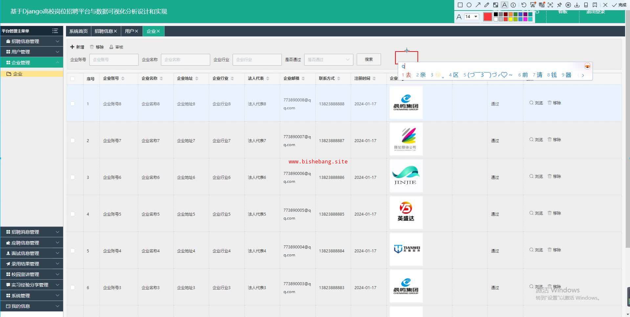Expand the 招聘信息管理 sidebar menu
The width and height of the screenshot is (630, 317).
[32, 41]
